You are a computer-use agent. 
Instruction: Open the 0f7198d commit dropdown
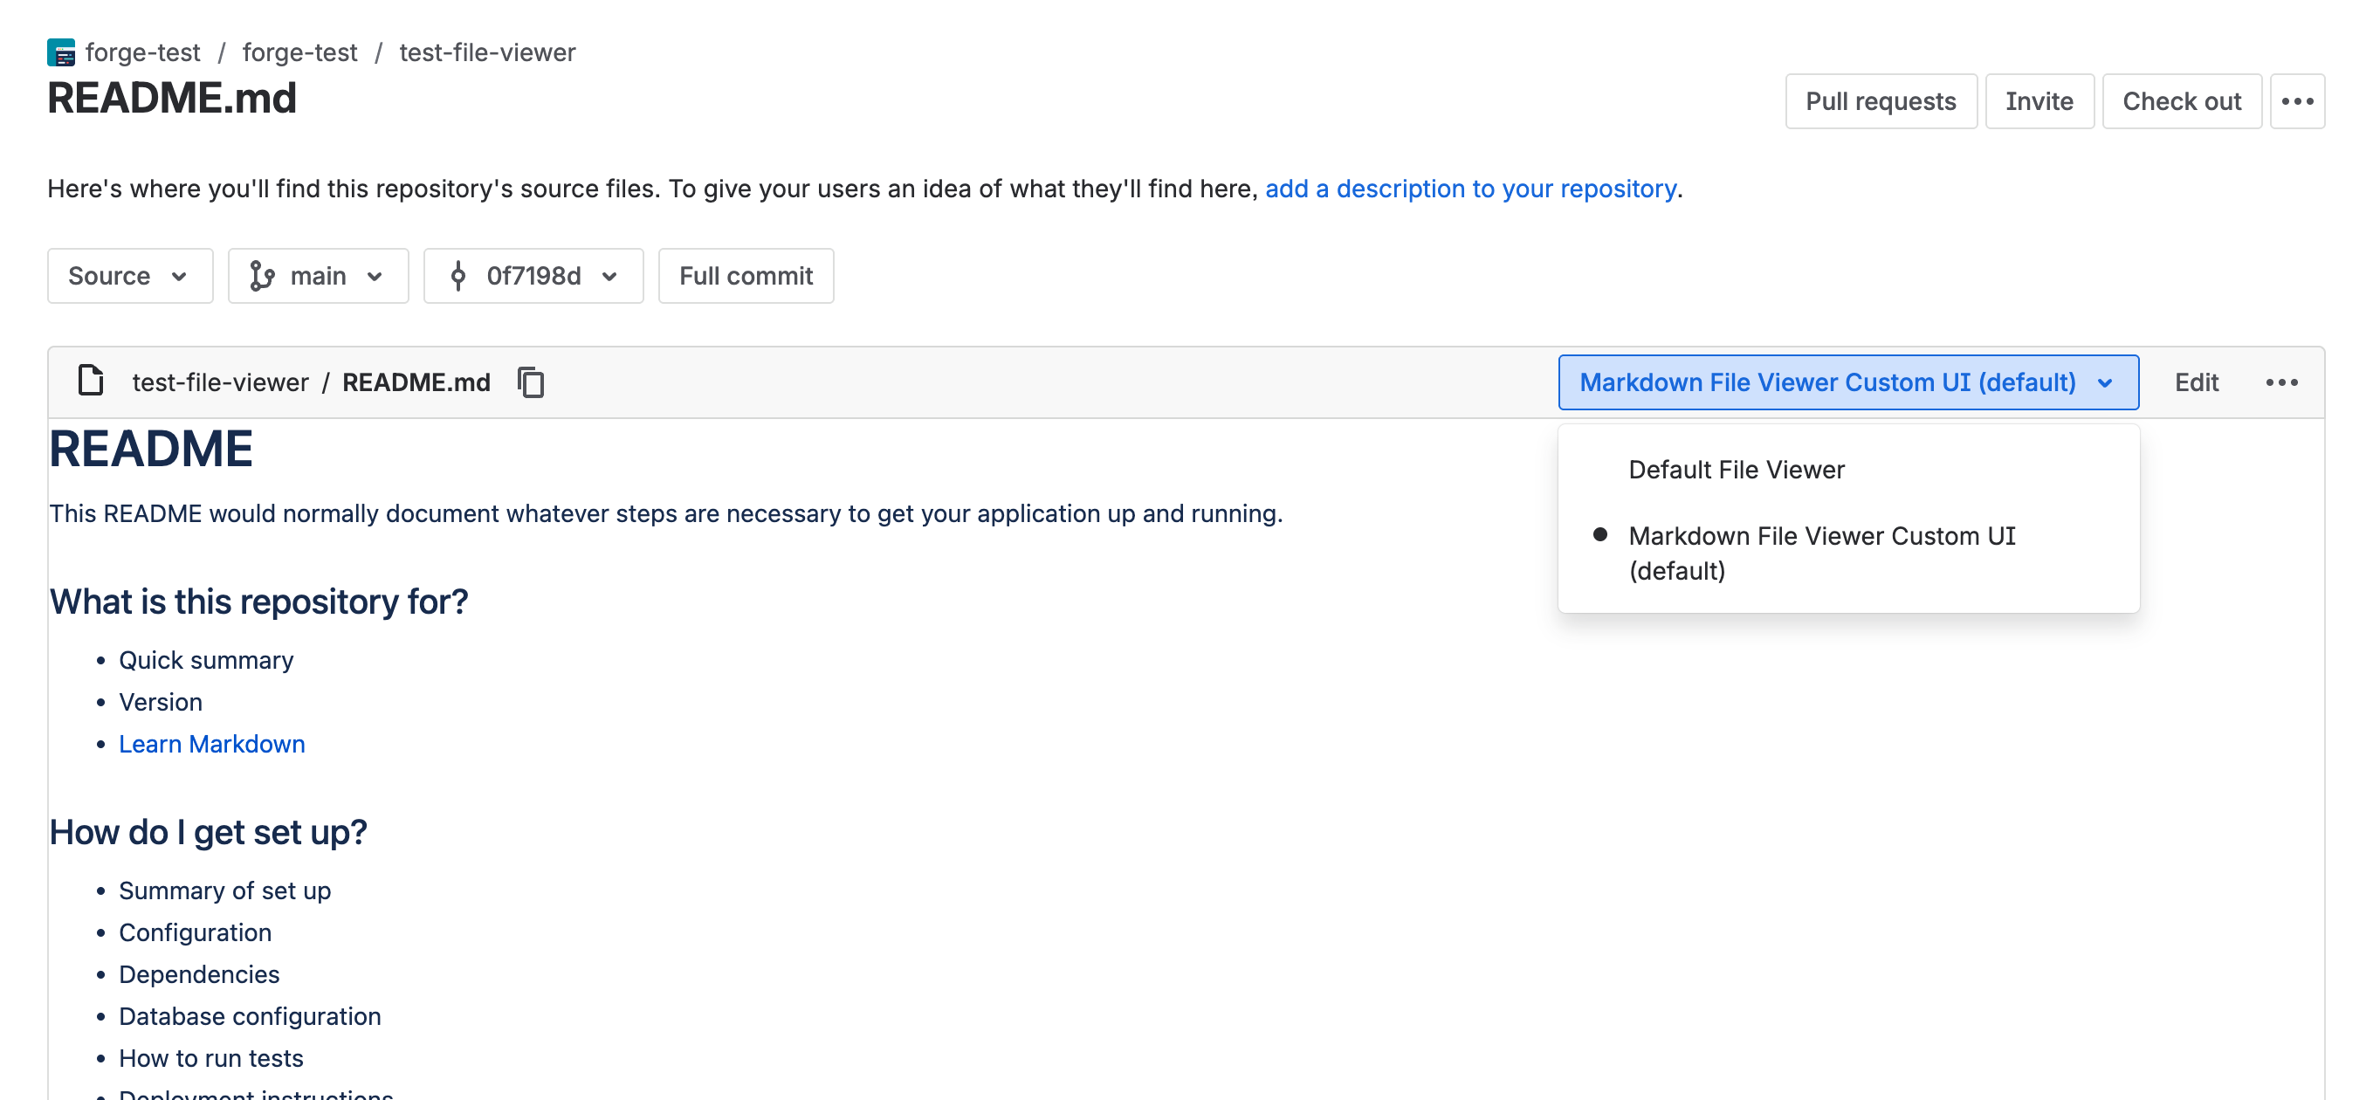click(533, 276)
